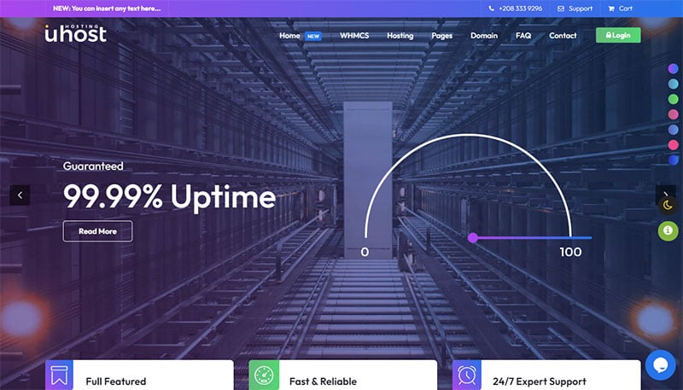
Task: Go to next slide with right arrow
Action: 666,193
